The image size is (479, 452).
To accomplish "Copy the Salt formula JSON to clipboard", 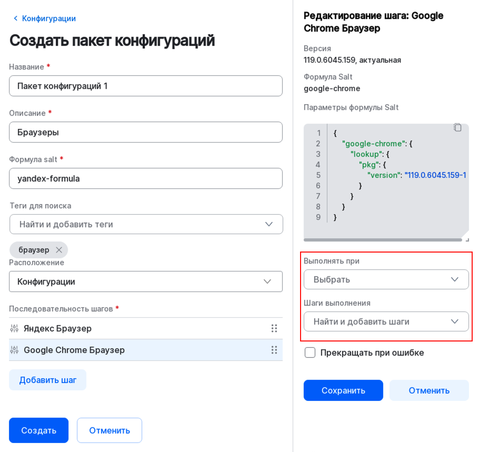I will pos(457,127).
